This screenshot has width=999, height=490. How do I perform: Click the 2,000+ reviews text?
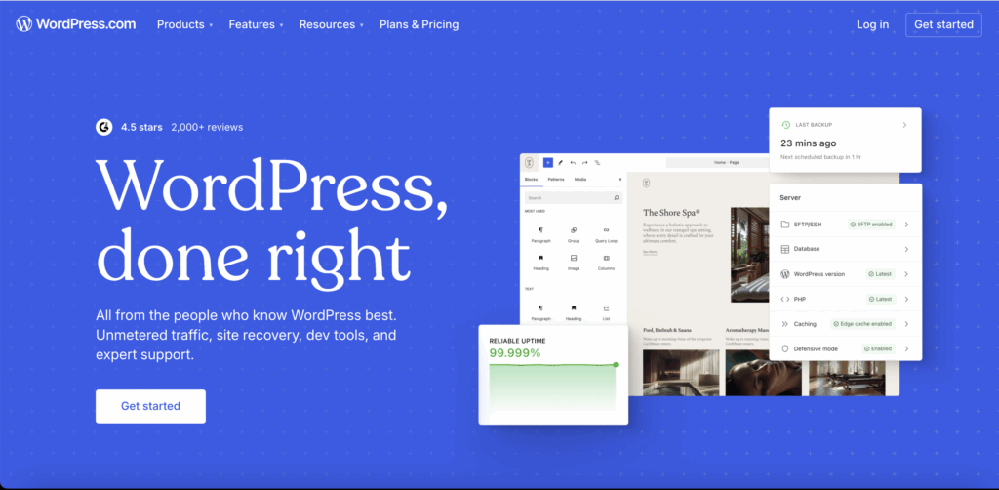click(x=207, y=127)
